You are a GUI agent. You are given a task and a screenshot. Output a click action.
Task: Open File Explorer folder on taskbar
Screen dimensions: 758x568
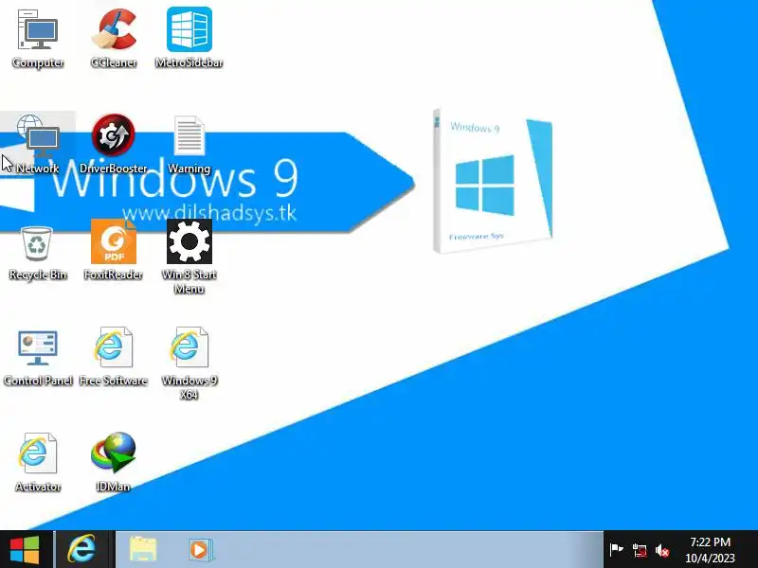pyautogui.click(x=143, y=550)
